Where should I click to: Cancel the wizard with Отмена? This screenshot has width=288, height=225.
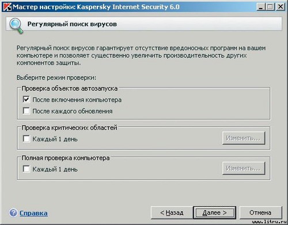260,212
